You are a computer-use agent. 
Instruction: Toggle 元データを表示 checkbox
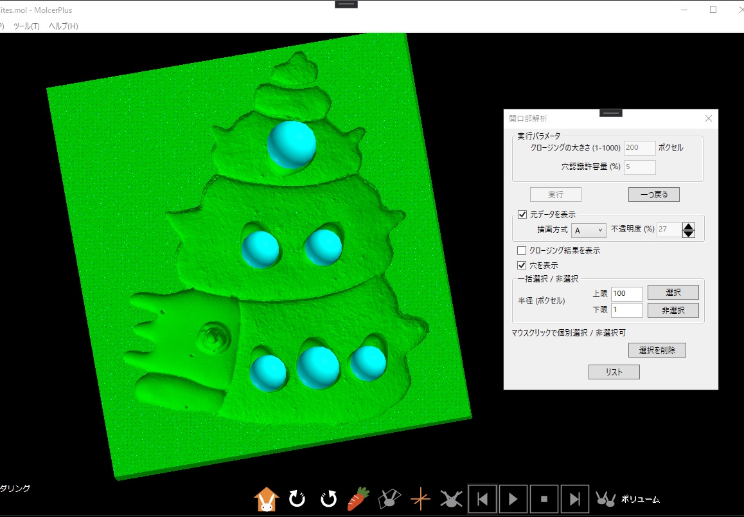[522, 215]
